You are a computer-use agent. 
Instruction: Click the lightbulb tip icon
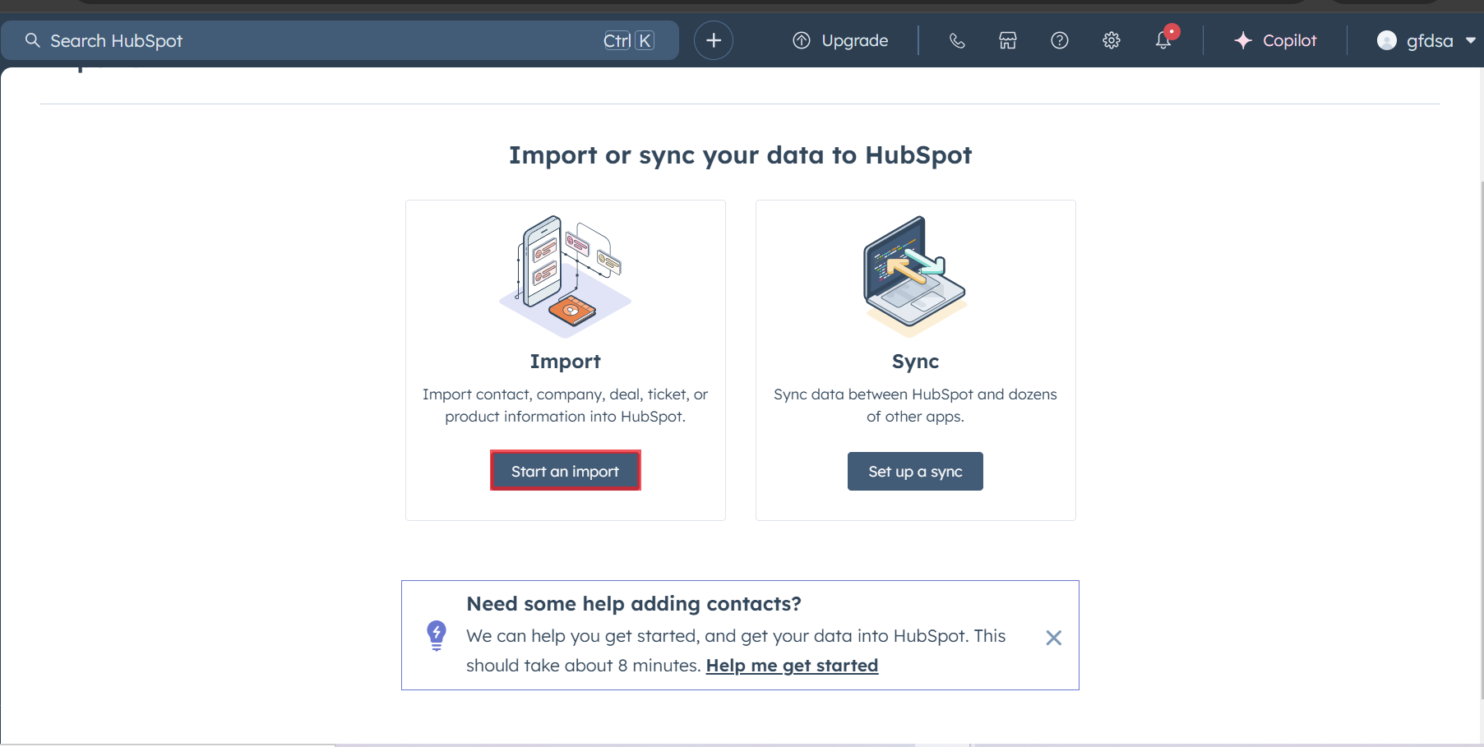point(437,635)
